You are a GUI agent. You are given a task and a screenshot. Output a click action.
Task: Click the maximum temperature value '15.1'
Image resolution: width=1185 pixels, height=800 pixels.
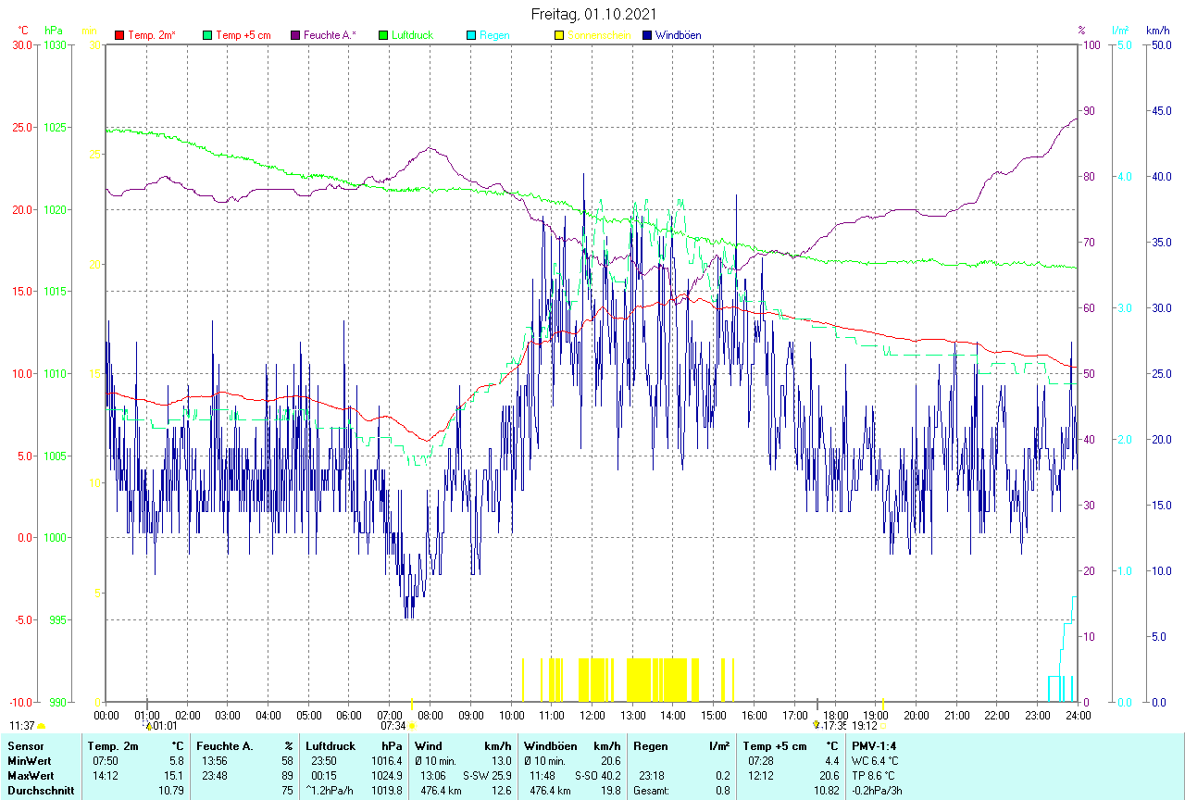176,776
